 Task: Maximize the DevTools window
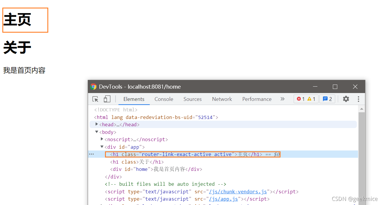(x=335, y=87)
